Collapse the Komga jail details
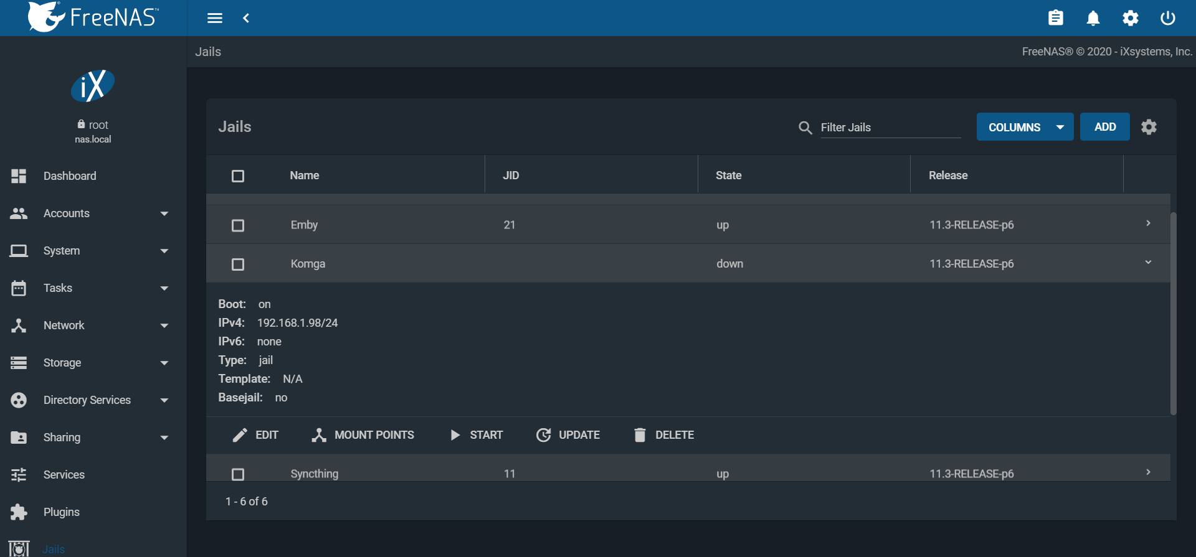 [x=1148, y=262]
